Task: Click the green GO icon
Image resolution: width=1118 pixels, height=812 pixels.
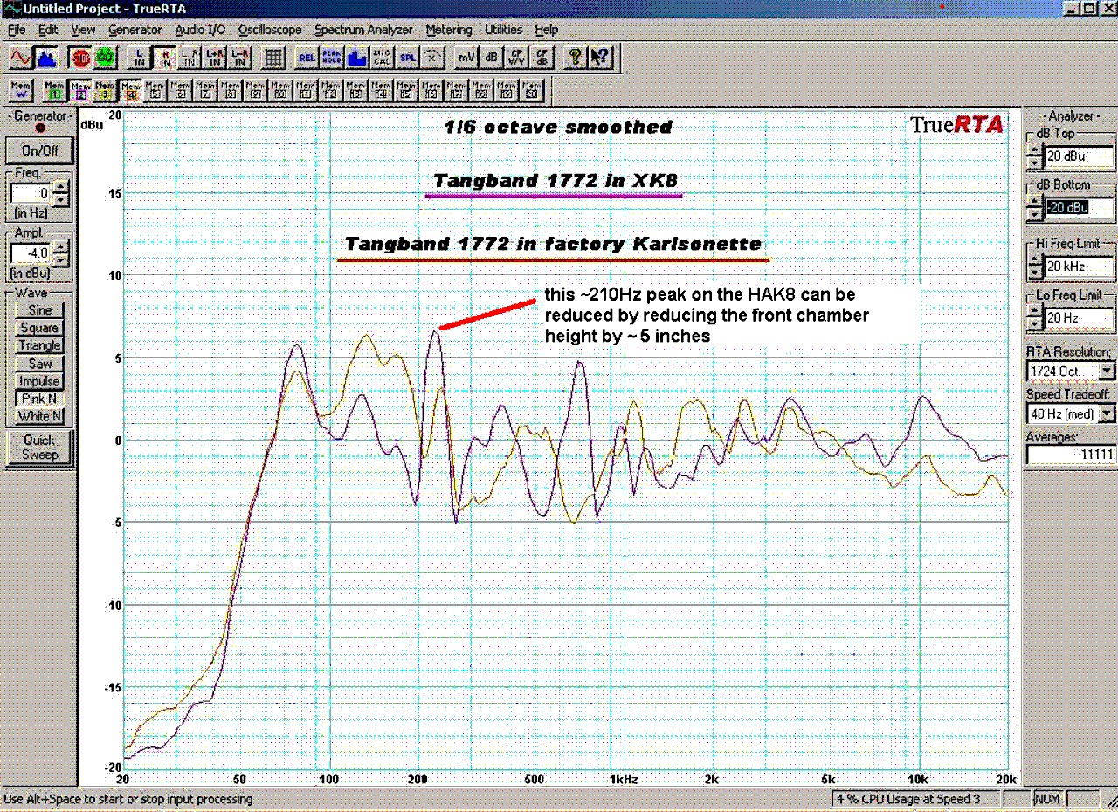Action: click(105, 58)
